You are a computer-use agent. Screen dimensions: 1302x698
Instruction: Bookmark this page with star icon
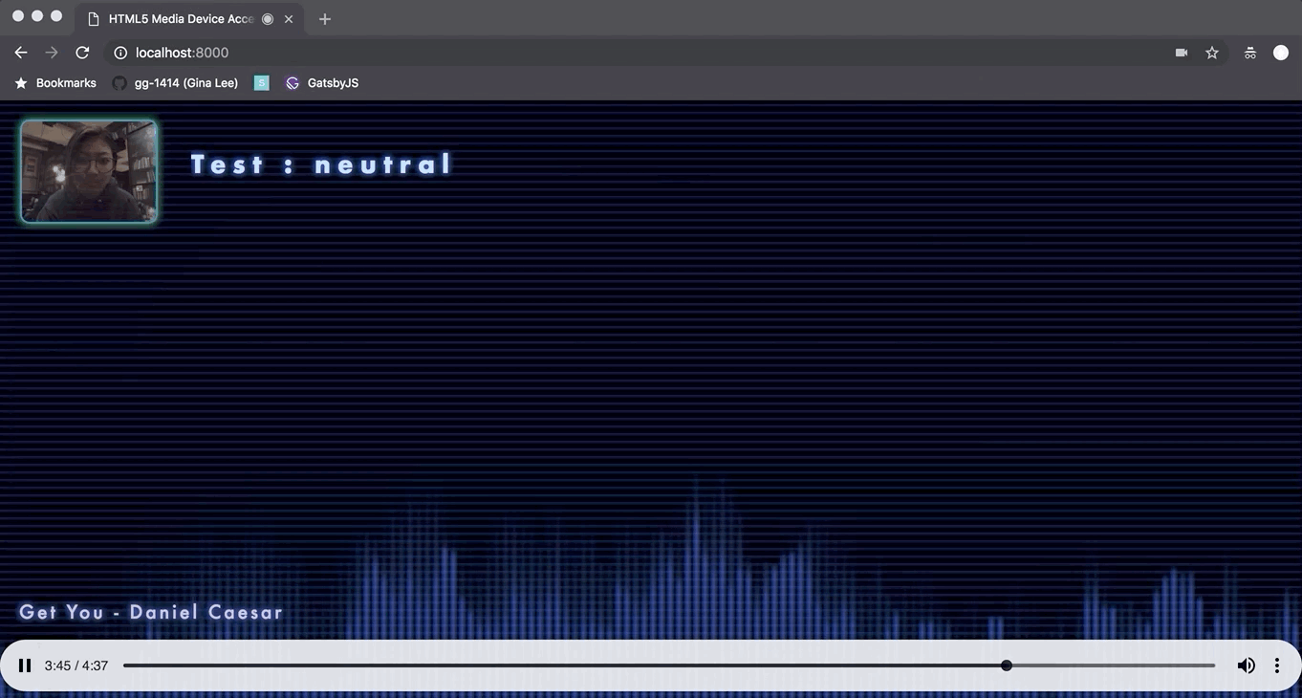click(1211, 53)
